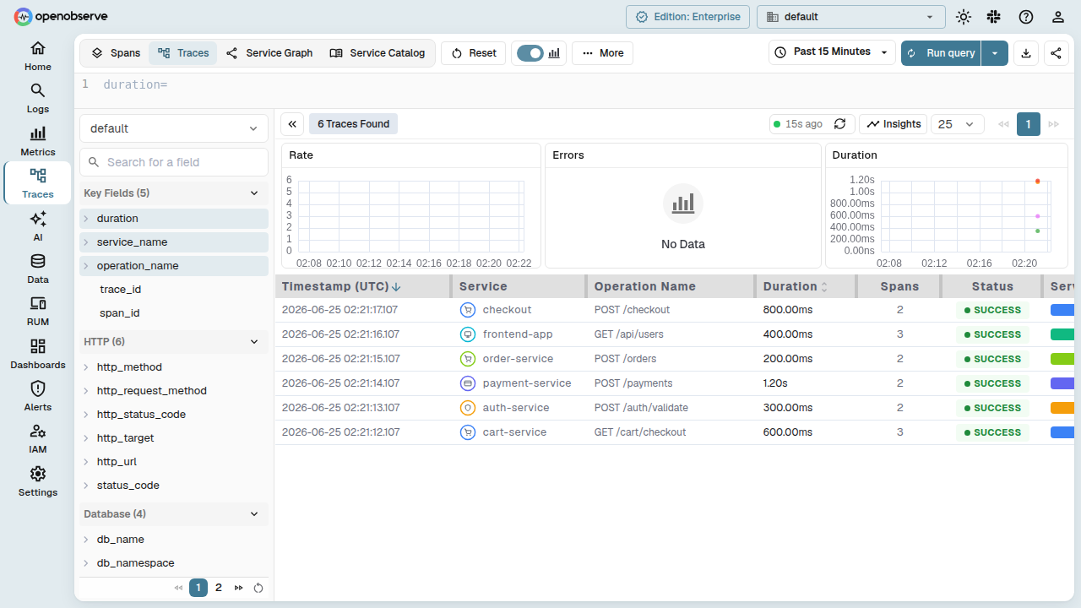Viewport: 1081px width, 608px height.
Task: Open the AI sidebar item
Action: click(x=37, y=226)
